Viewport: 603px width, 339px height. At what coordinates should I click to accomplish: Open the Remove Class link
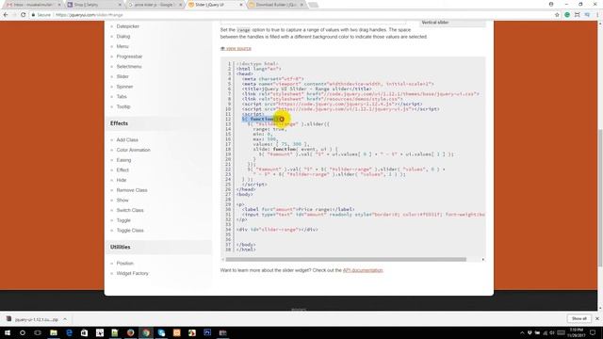point(132,190)
